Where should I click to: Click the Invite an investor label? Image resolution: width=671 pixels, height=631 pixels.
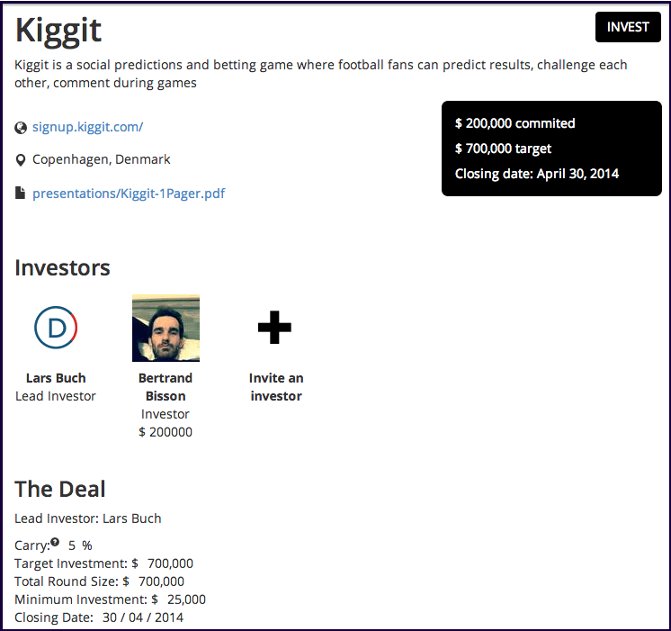[276, 387]
